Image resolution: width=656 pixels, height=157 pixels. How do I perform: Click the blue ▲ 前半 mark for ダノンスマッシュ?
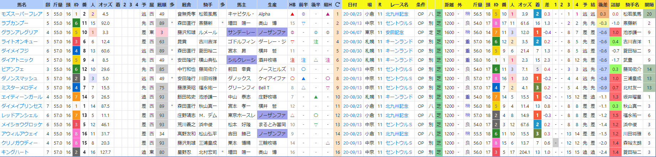(303, 79)
